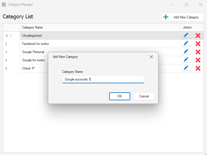Edit the Uncategorized category with the pencil icon
Screen dimensions: 207x155
click(x=186, y=36)
